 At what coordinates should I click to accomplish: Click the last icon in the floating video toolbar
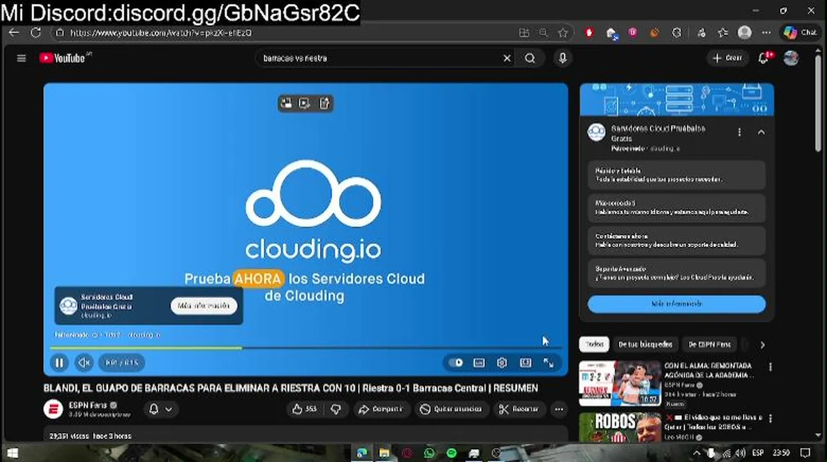[324, 103]
